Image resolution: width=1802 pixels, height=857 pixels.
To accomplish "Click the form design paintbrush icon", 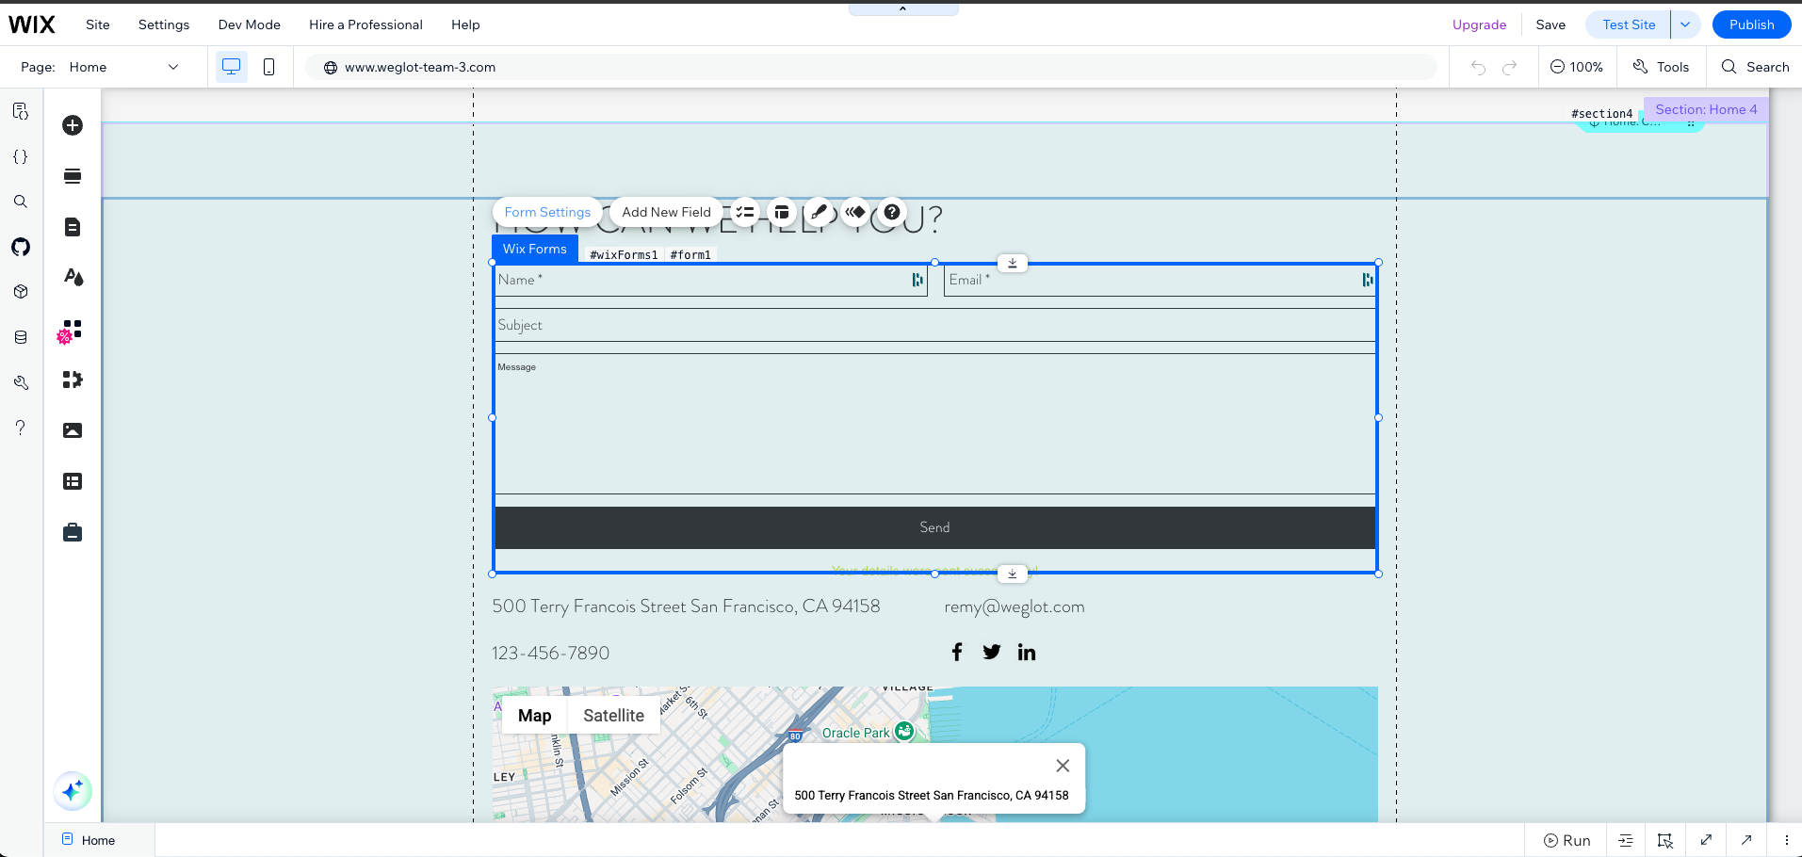I will click(x=819, y=212).
